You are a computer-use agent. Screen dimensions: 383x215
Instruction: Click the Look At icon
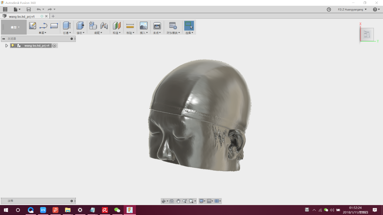pos(172,201)
